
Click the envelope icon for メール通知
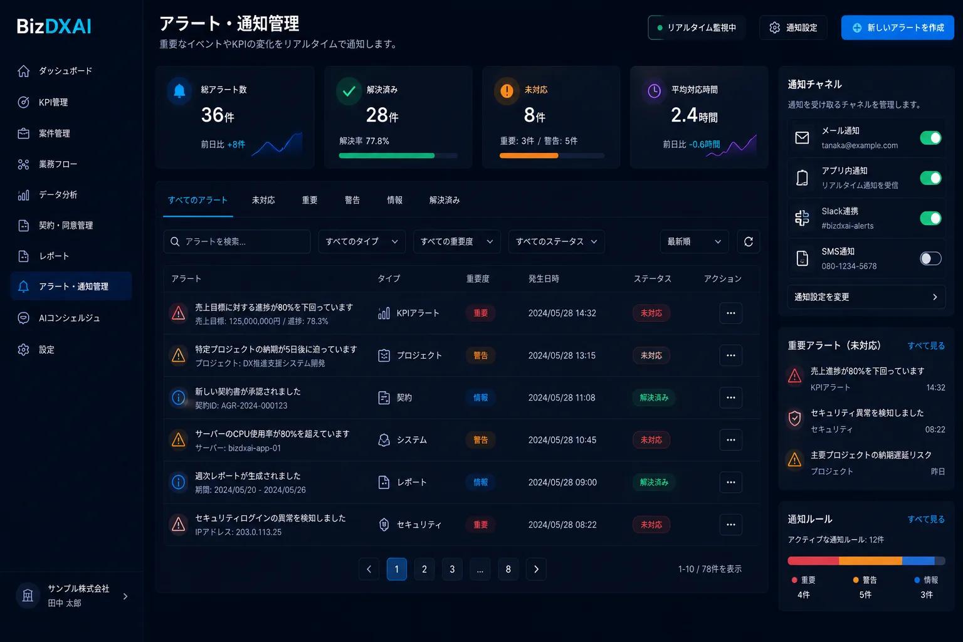(x=802, y=137)
